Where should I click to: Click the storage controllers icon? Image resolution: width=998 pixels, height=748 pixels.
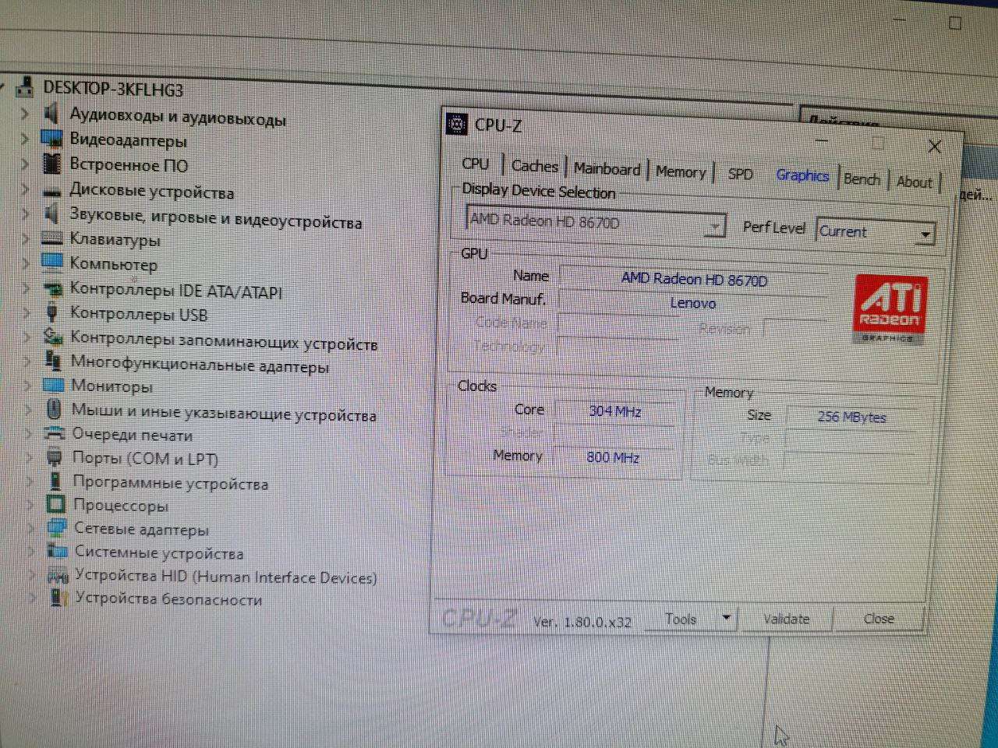[x=53, y=337]
